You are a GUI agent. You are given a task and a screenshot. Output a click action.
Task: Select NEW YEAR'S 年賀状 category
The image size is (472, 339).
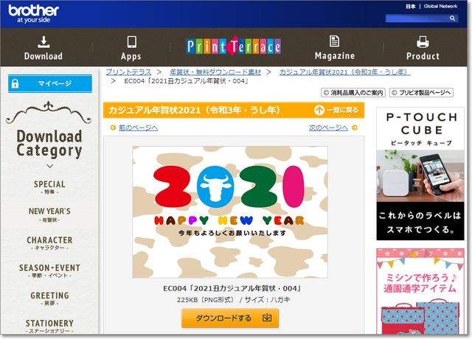click(49, 214)
